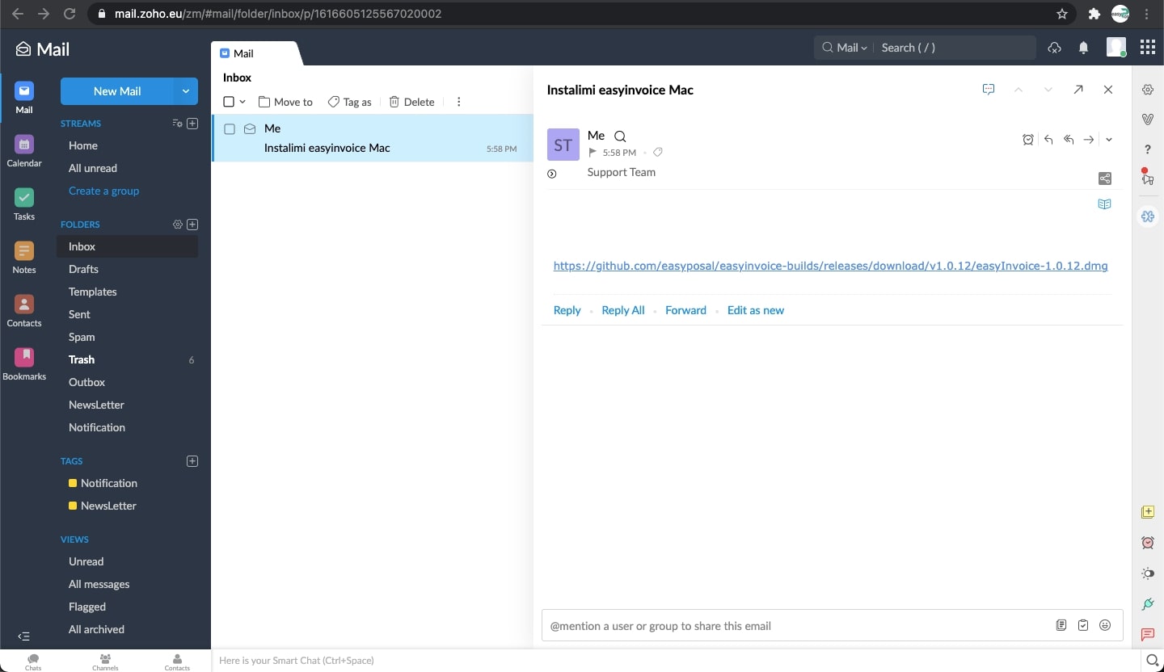Expand more actions chevron on the email
1164x672 pixels.
tap(1109, 139)
